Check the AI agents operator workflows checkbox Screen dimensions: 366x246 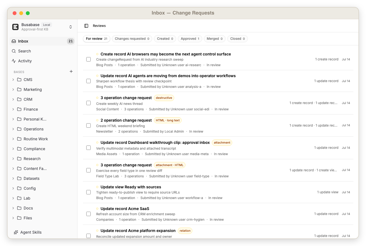88,81
